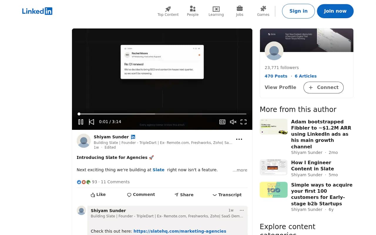Toggle closed captions on the video
Screen dimensions: 376x235
[x=222, y=122]
